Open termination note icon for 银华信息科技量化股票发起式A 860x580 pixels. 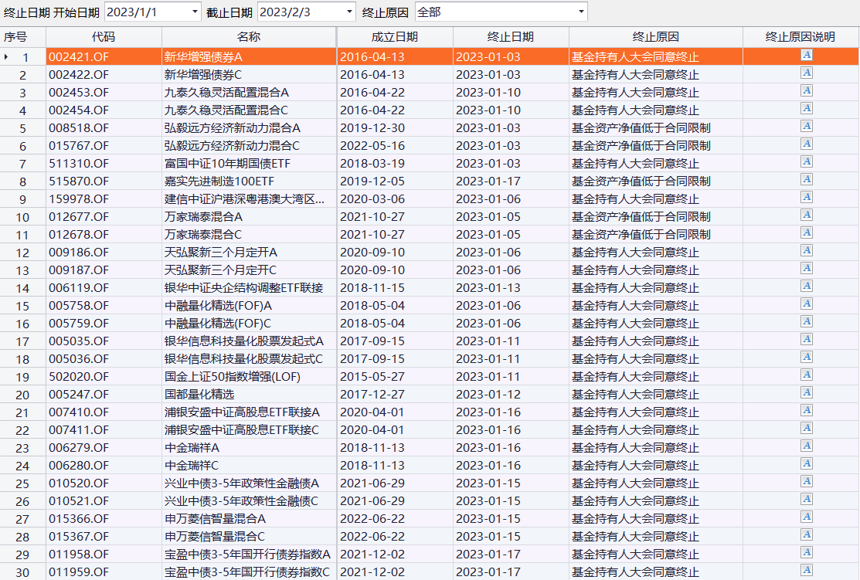click(x=806, y=339)
